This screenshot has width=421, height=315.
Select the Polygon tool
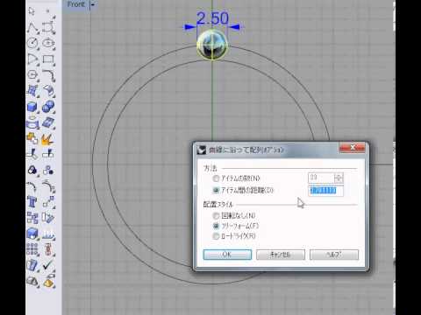(32, 75)
